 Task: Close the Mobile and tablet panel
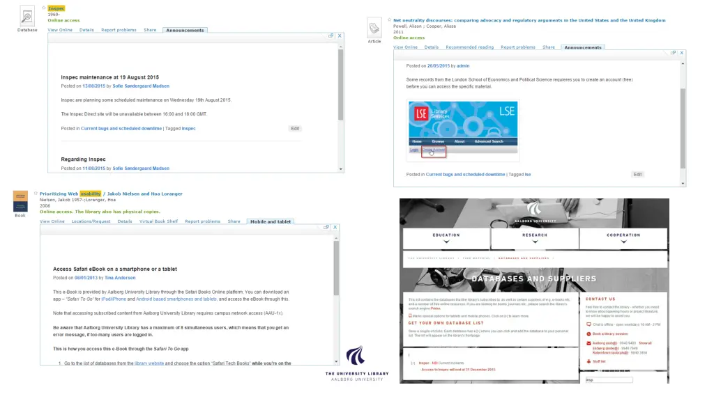[x=335, y=227]
